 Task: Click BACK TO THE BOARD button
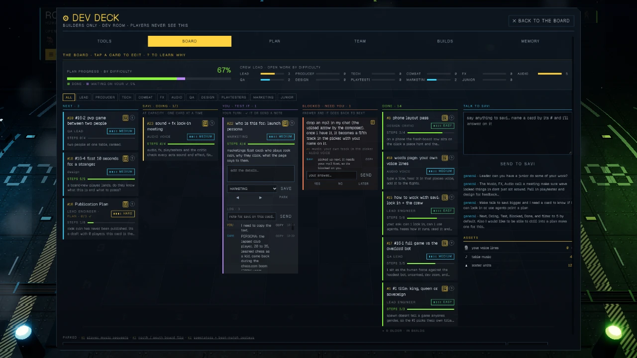(x=541, y=21)
